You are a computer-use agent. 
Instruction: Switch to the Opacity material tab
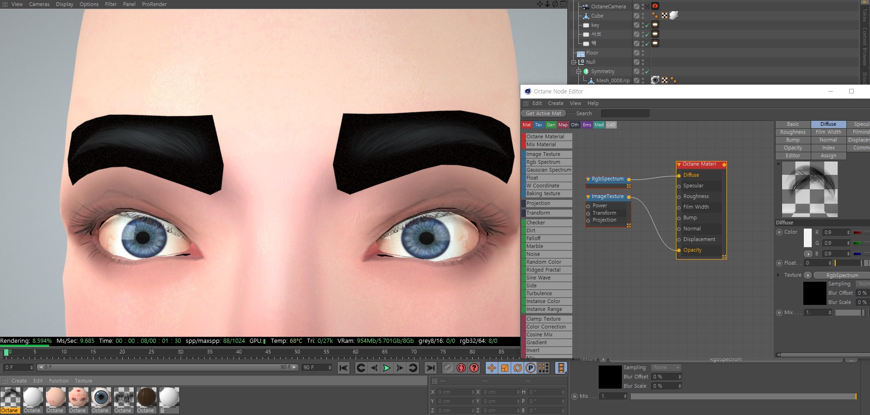[x=793, y=148]
